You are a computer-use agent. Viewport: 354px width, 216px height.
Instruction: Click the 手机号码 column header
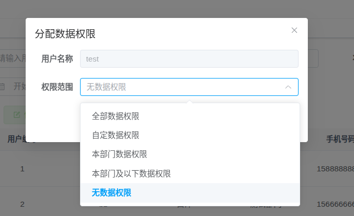340,139
